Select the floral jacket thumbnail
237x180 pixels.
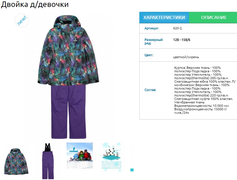16,161
